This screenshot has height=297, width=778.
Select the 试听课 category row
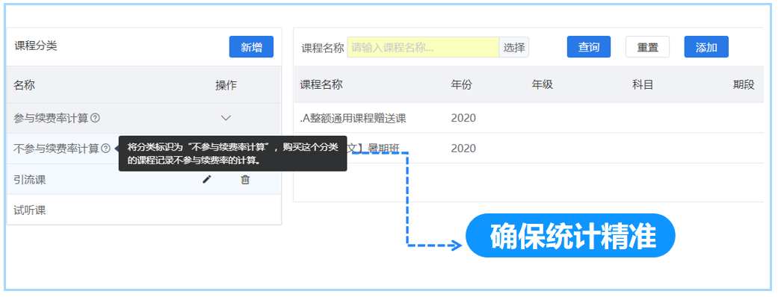[x=144, y=210]
